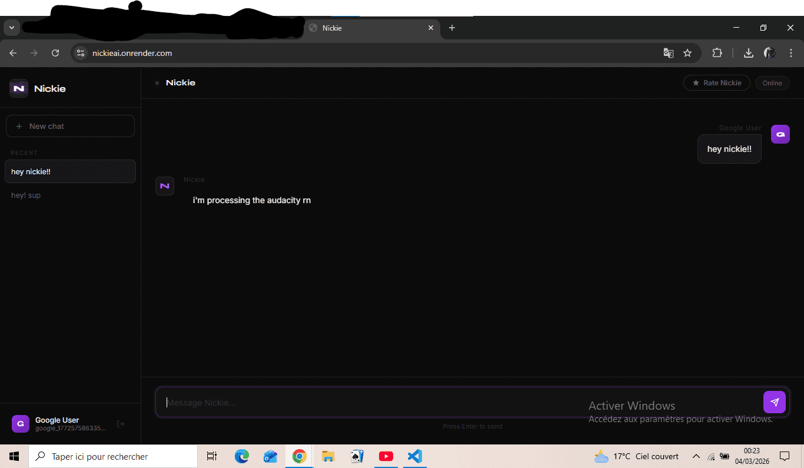Image resolution: width=804 pixels, height=468 pixels.
Task: Start a New chat
Action: 70,125
